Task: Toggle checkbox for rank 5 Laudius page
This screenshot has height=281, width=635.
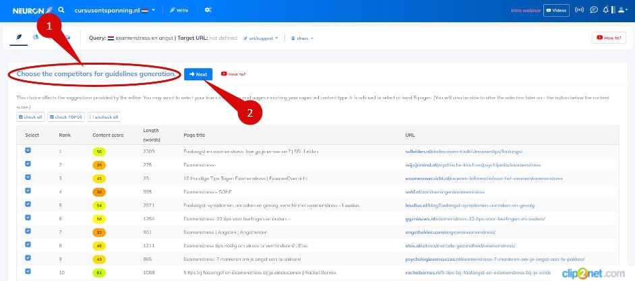Action: (28, 205)
